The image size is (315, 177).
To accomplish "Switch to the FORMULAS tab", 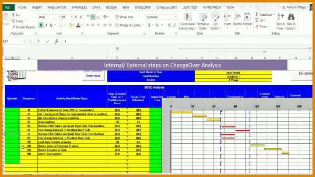I will (79, 7).
